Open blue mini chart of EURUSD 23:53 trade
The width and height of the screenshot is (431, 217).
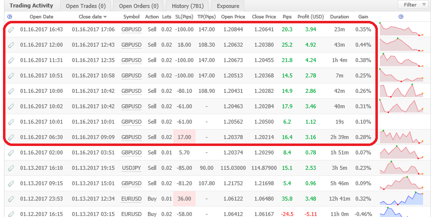pos(401,199)
